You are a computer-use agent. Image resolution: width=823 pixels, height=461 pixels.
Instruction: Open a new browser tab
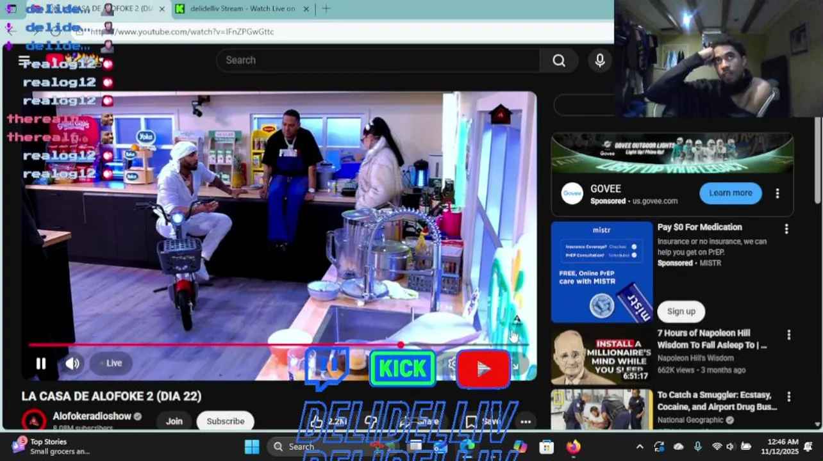(x=326, y=9)
